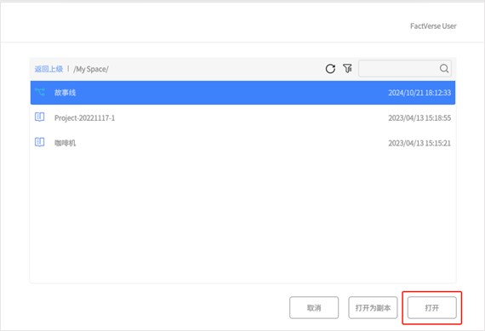This screenshot has width=485, height=331.
Task: Click the FactVerse User account label
Action: [433, 26]
